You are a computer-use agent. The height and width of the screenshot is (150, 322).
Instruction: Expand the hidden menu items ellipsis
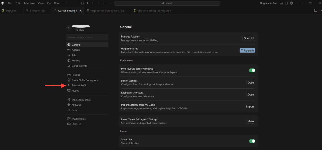tap(64, 3)
